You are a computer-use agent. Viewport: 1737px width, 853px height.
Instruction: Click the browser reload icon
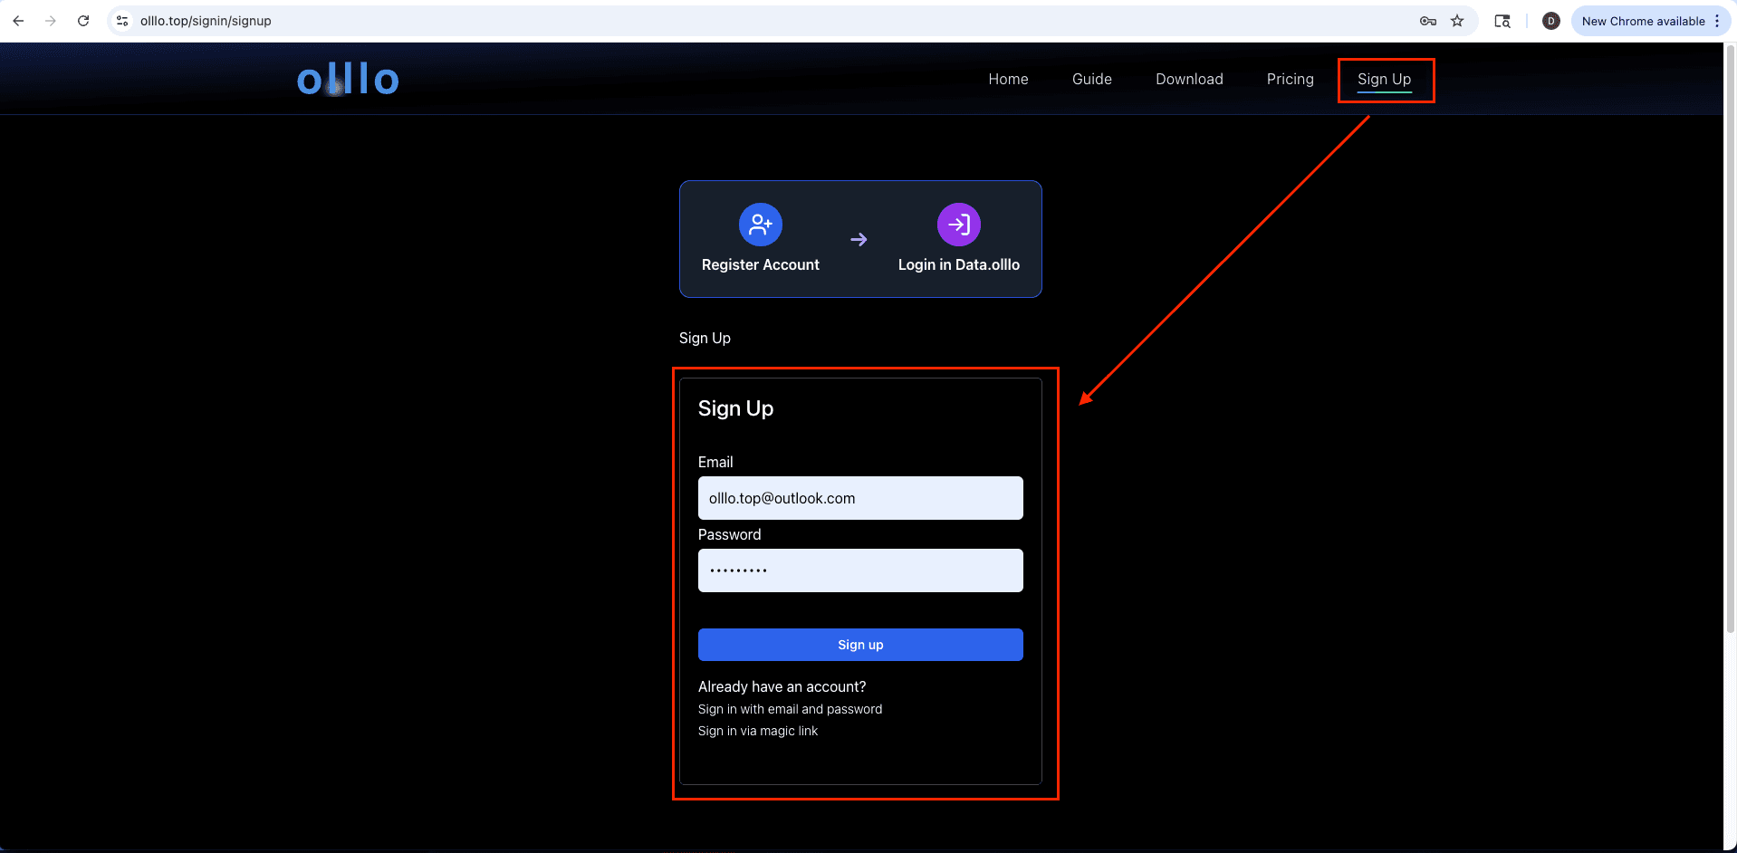pyautogui.click(x=82, y=20)
